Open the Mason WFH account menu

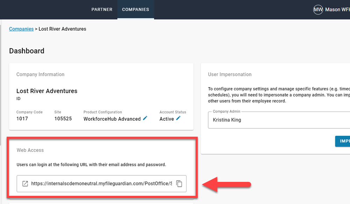pyautogui.click(x=337, y=10)
